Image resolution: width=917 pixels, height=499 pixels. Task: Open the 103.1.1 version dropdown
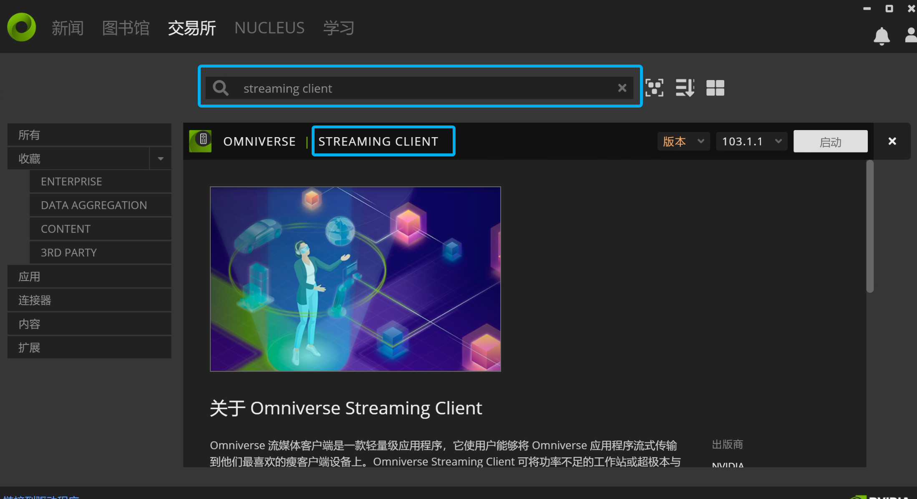point(751,141)
